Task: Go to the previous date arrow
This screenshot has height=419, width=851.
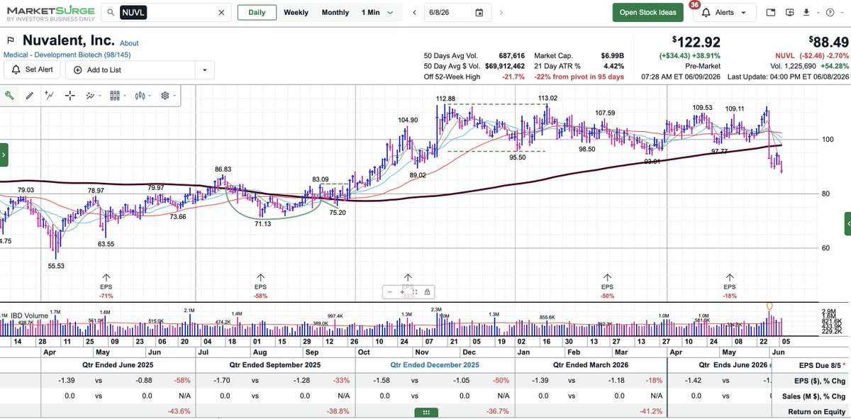Action: tap(414, 12)
